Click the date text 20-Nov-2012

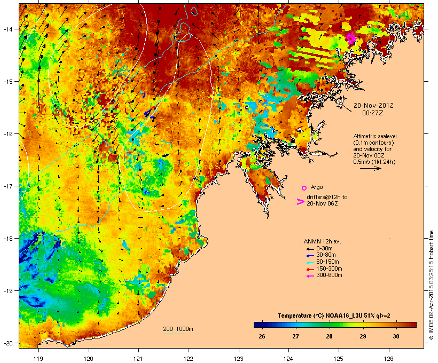(373, 106)
